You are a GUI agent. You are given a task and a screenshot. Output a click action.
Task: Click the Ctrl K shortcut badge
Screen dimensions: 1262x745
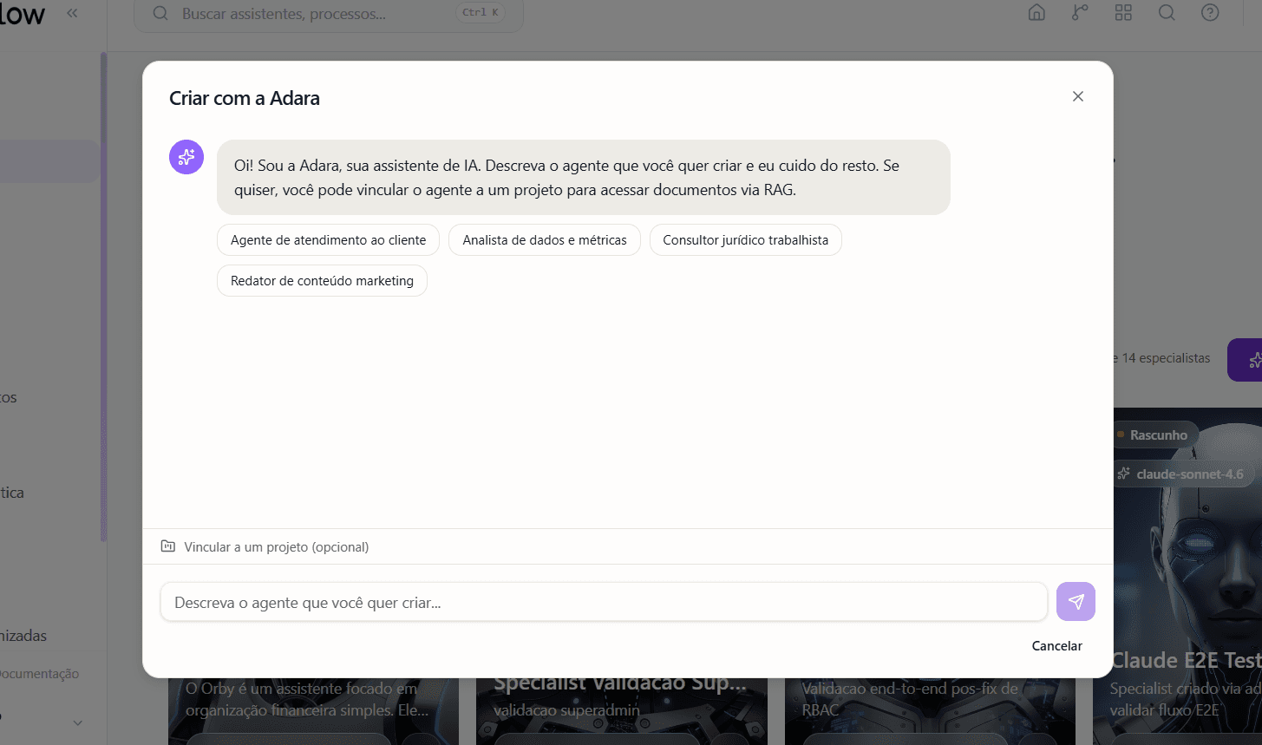coord(481,13)
